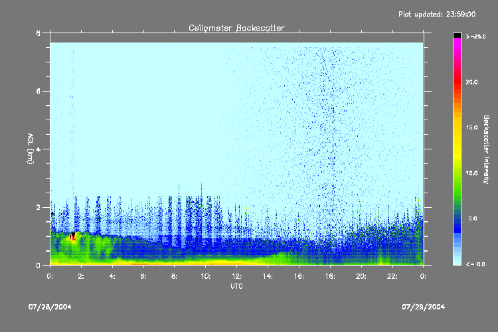This screenshot has height=332, width=498.
Task: Click the start date 07/28/2004
Action: (x=50, y=307)
